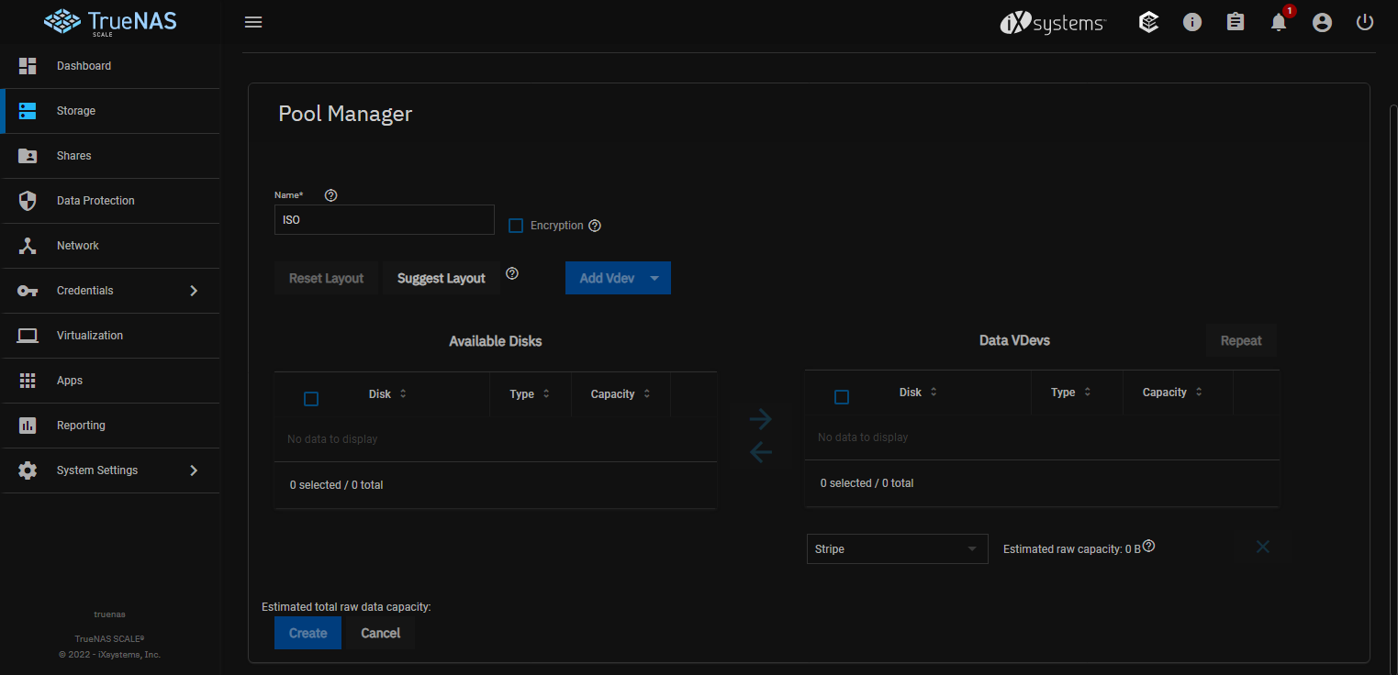Open the user account settings icon
Viewport: 1398px width, 675px height.
1322,22
